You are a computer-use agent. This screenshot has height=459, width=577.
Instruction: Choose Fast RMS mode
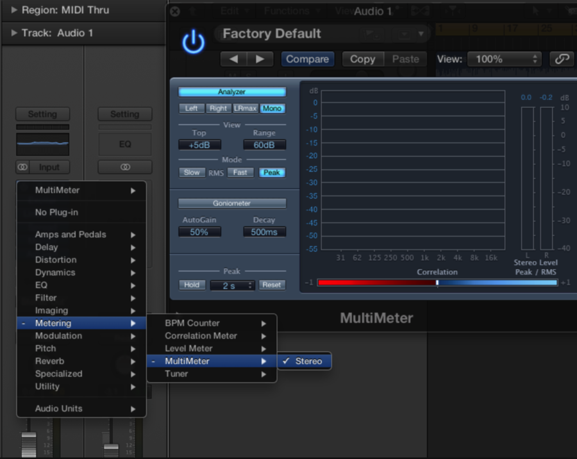240,172
